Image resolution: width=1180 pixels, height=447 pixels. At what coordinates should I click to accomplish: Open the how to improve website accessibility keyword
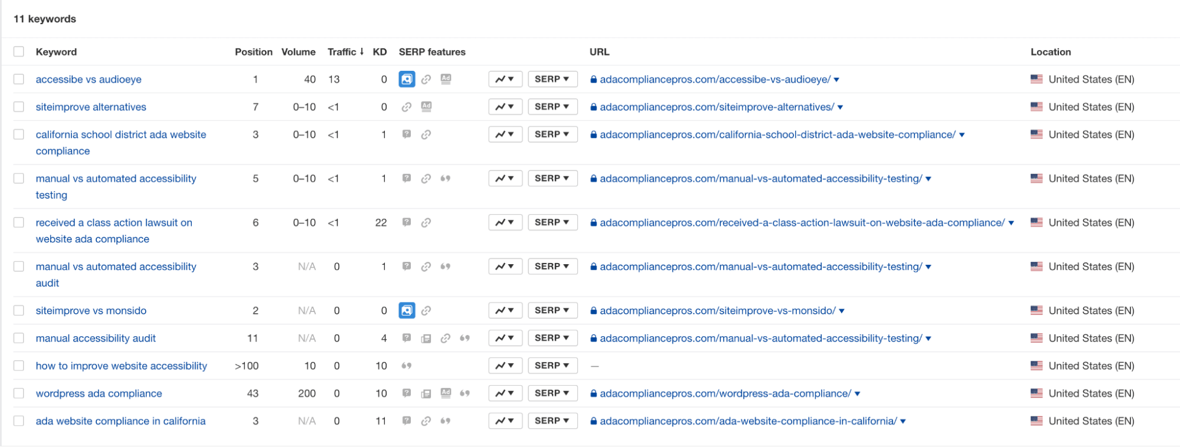(122, 366)
